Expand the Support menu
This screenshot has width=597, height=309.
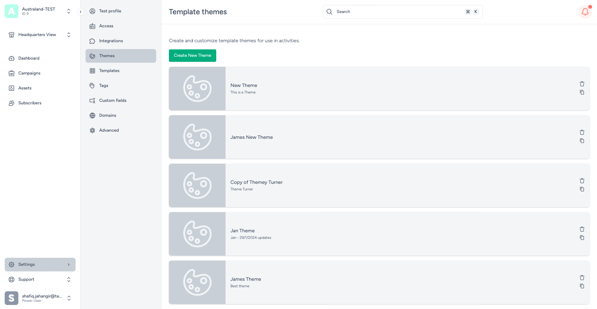click(69, 279)
